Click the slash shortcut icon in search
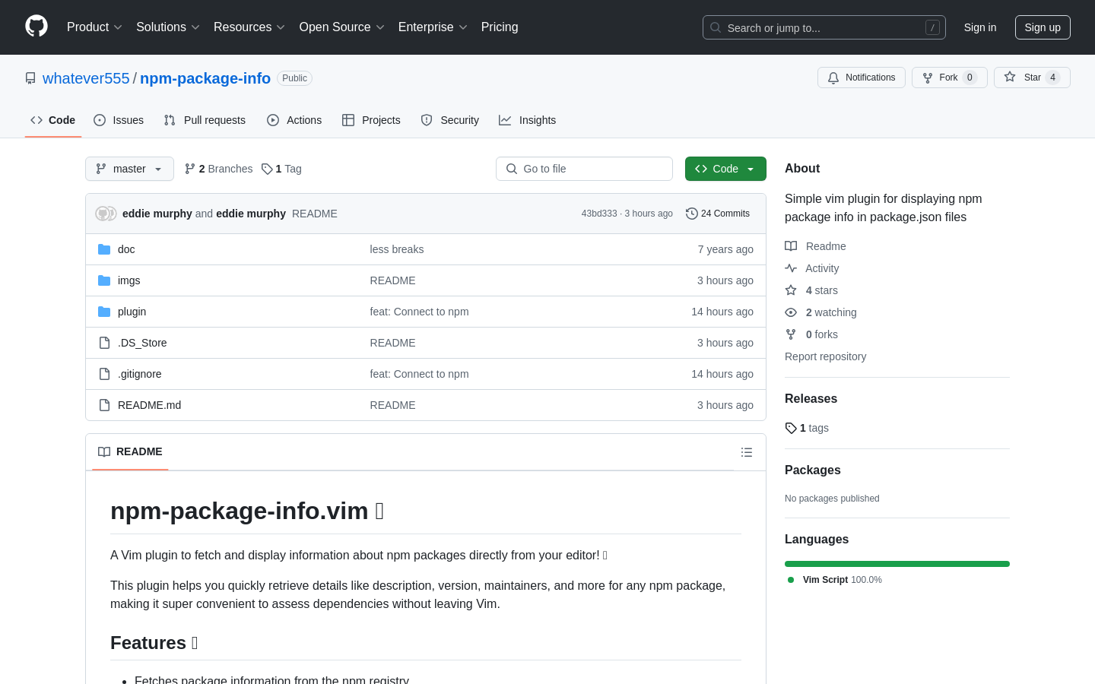This screenshot has width=1095, height=684. click(932, 27)
